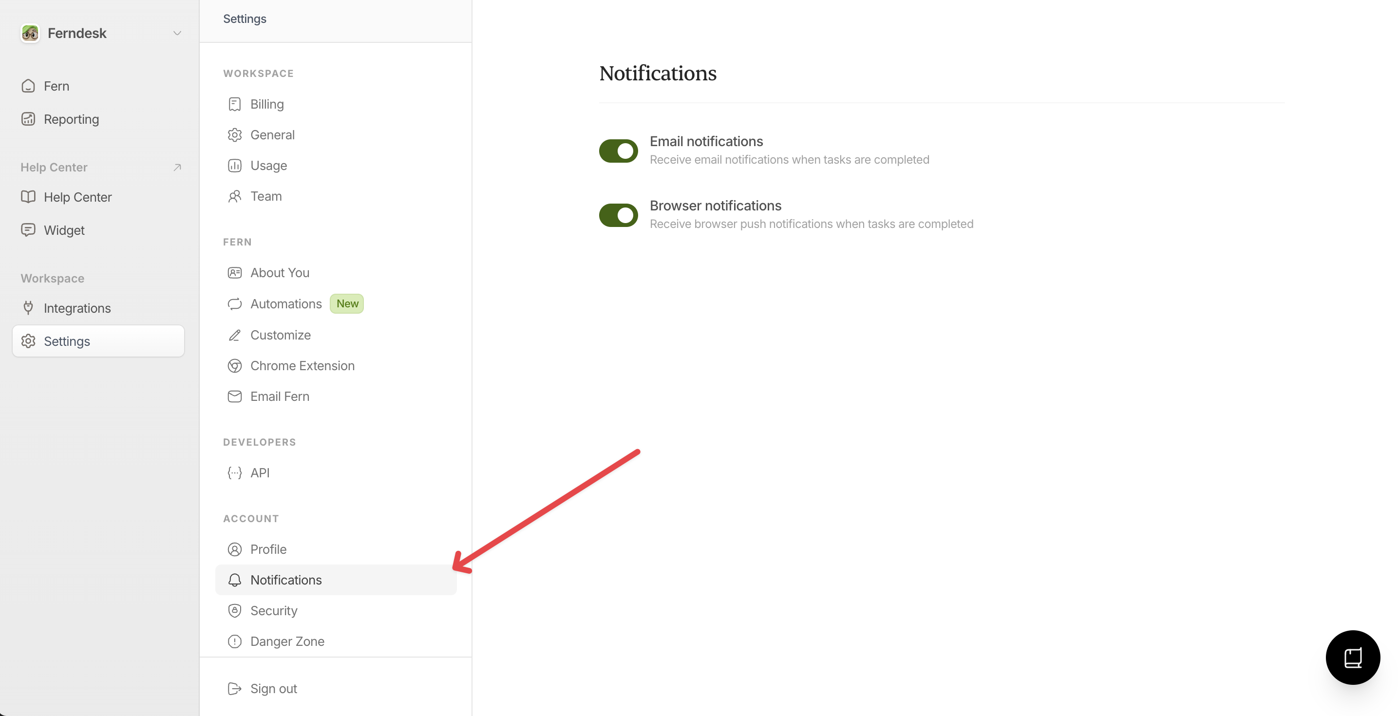
Task: Click the Security shield icon
Action: [x=234, y=611]
